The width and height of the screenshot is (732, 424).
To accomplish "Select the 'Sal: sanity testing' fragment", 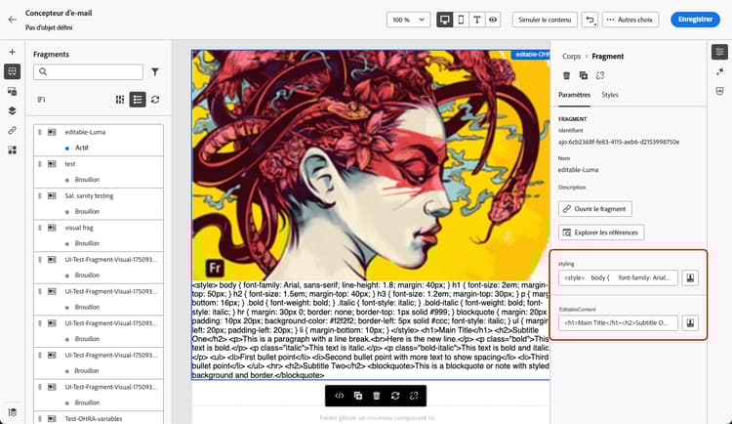I will point(98,203).
